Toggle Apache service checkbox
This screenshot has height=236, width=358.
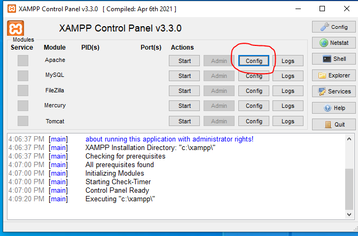[x=23, y=60]
